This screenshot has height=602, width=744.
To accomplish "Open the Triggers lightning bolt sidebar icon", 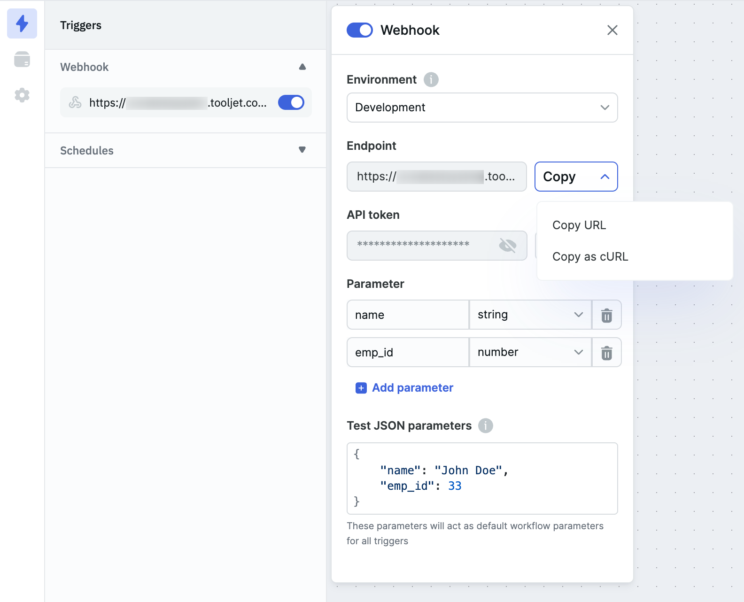I will (22, 23).
